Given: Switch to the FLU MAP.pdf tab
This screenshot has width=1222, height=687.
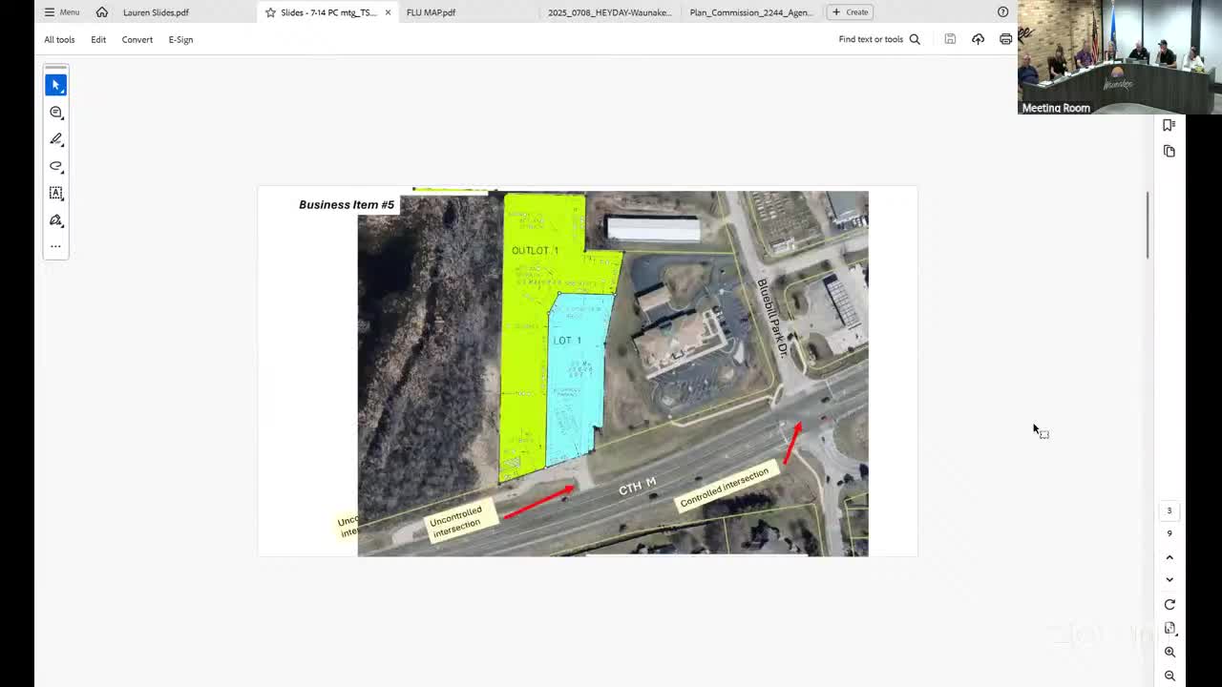Looking at the screenshot, I should pyautogui.click(x=431, y=12).
